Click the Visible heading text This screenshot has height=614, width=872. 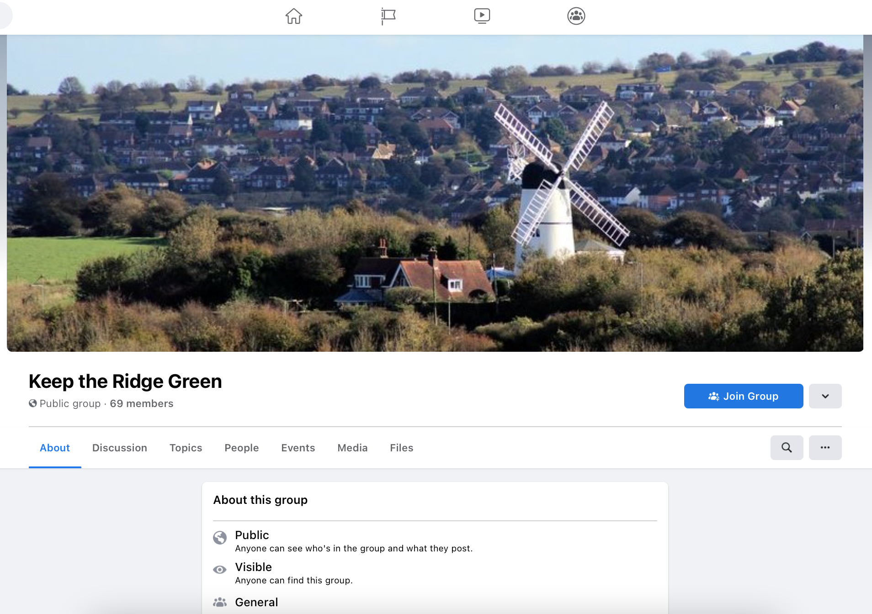click(253, 567)
